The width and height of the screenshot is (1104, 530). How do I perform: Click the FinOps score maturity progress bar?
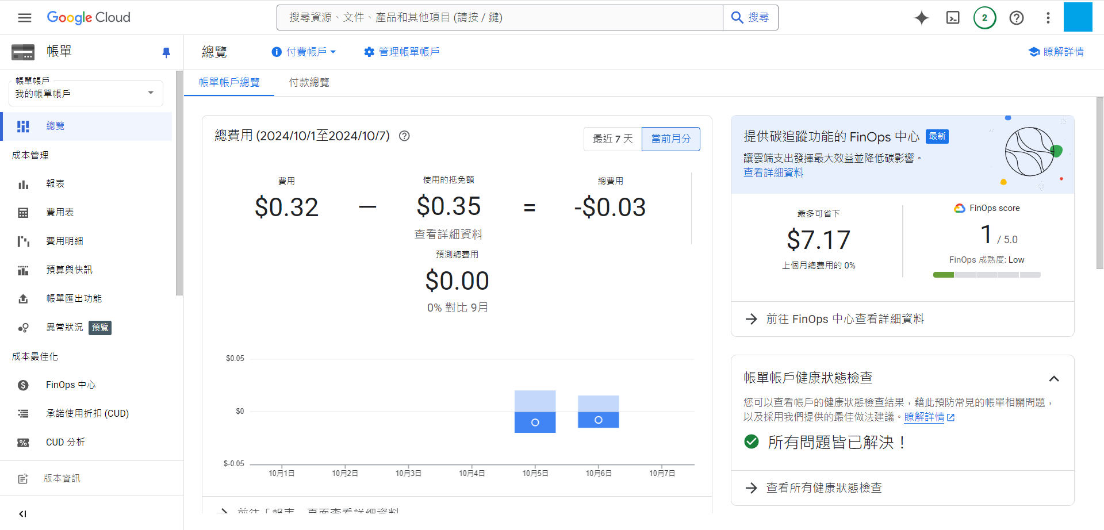tap(987, 275)
